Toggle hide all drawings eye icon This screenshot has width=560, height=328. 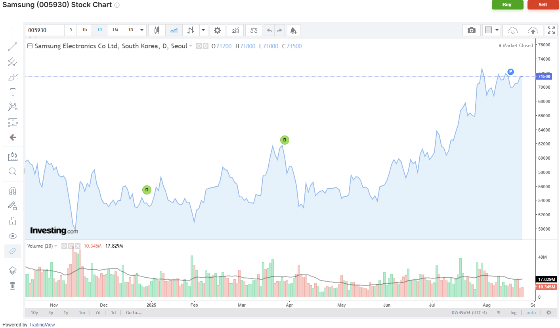[x=13, y=236]
